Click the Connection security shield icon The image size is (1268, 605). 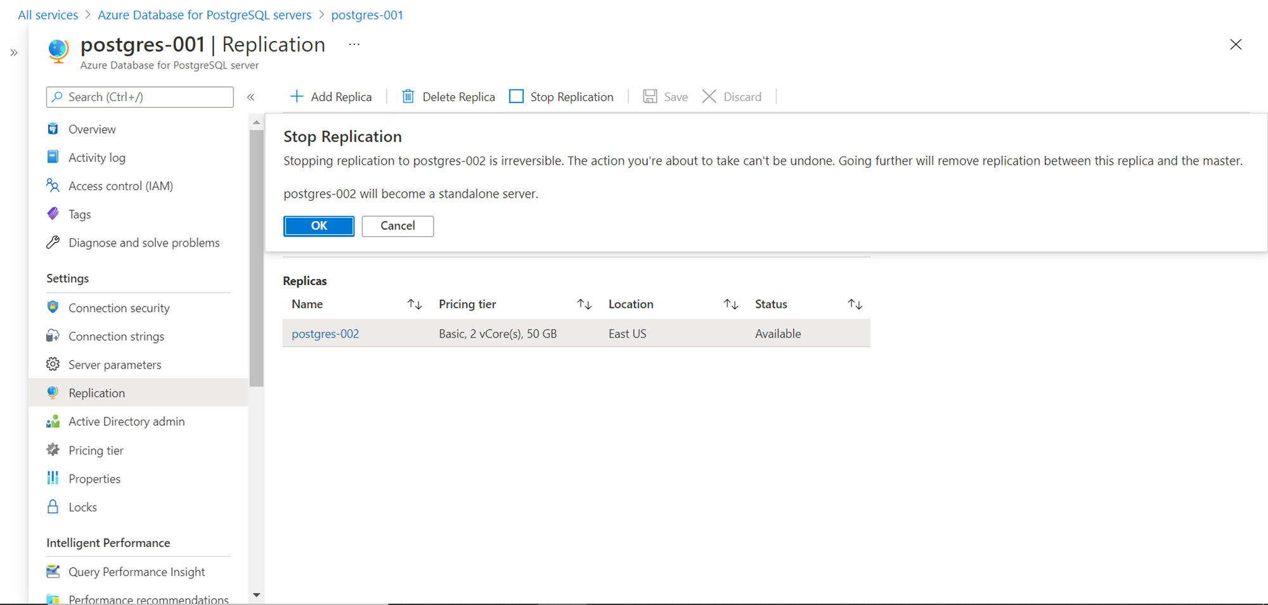coord(53,307)
